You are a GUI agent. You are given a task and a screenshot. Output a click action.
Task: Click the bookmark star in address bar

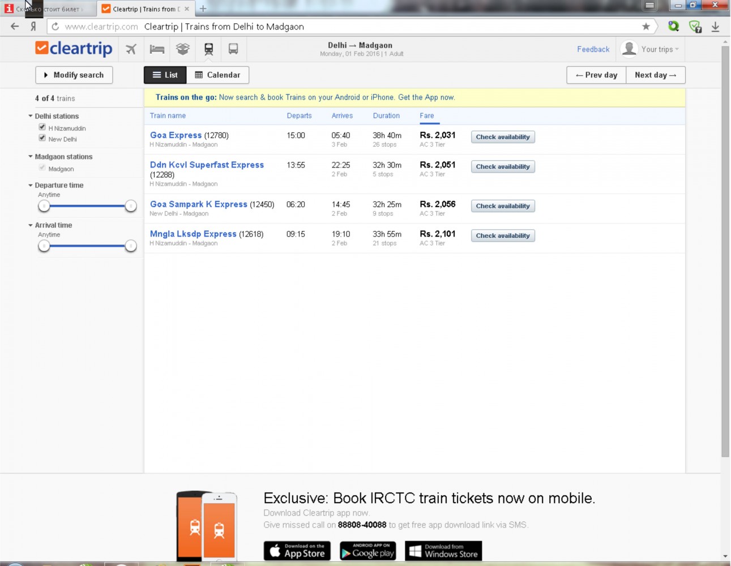coord(645,27)
